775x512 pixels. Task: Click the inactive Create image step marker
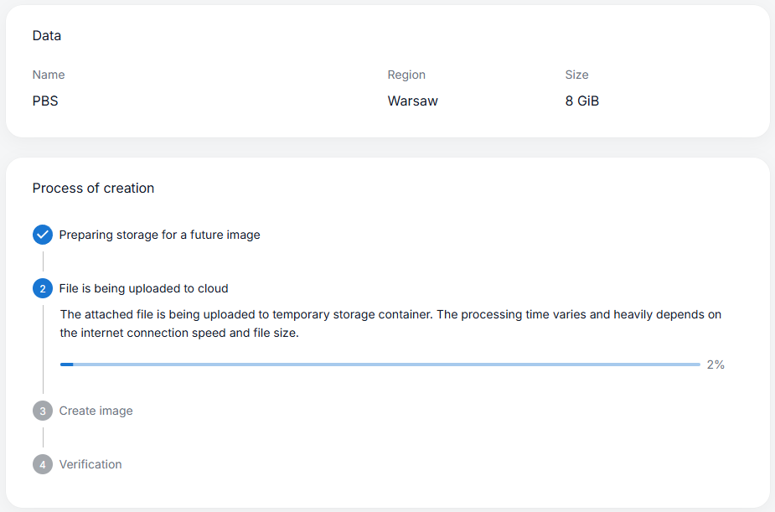pos(42,411)
